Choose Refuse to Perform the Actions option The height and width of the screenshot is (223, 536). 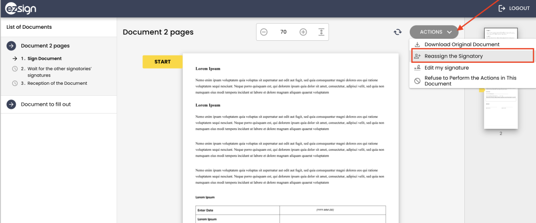(x=470, y=81)
